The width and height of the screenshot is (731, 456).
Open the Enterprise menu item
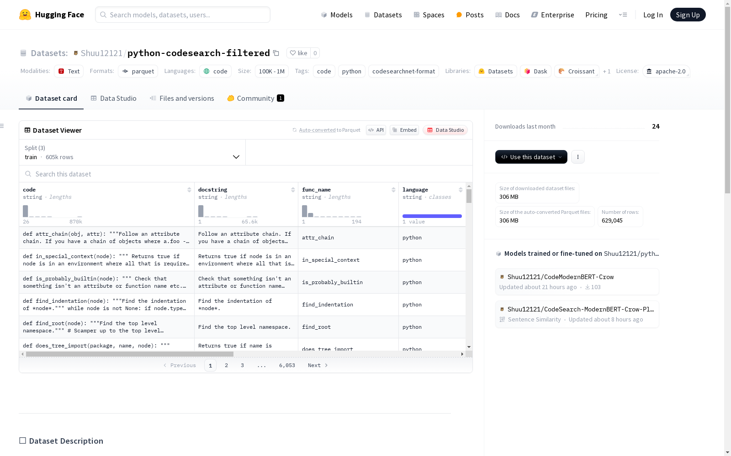[553, 15]
